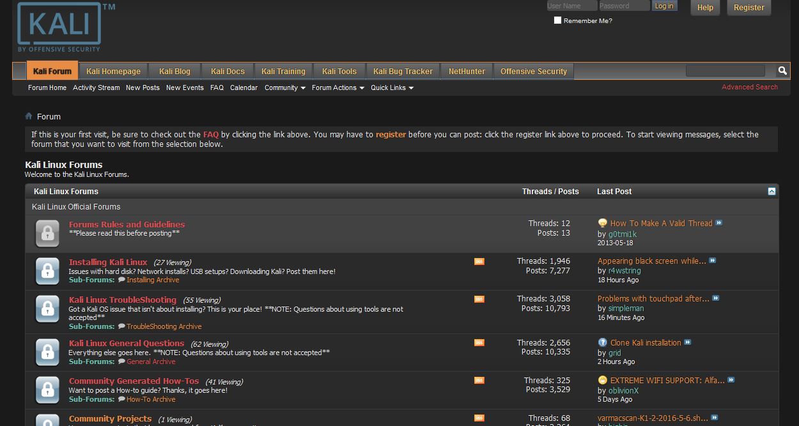This screenshot has height=426, width=799.
Task: Click speech bubble icon beside How-To Archive
Action: 121,399
